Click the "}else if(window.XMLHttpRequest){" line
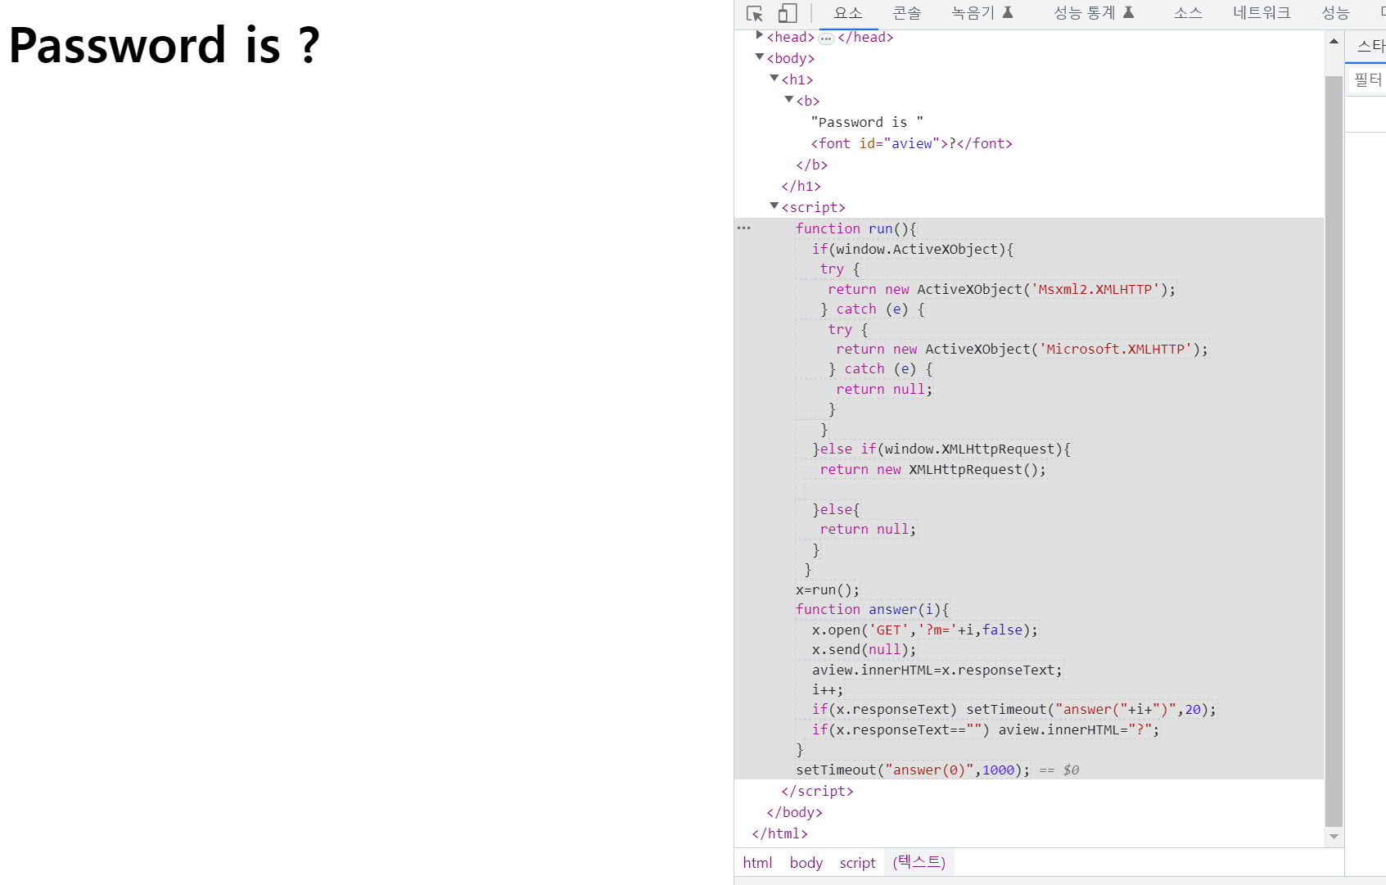The image size is (1386, 885). pyautogui.click(x=941, y=449)
